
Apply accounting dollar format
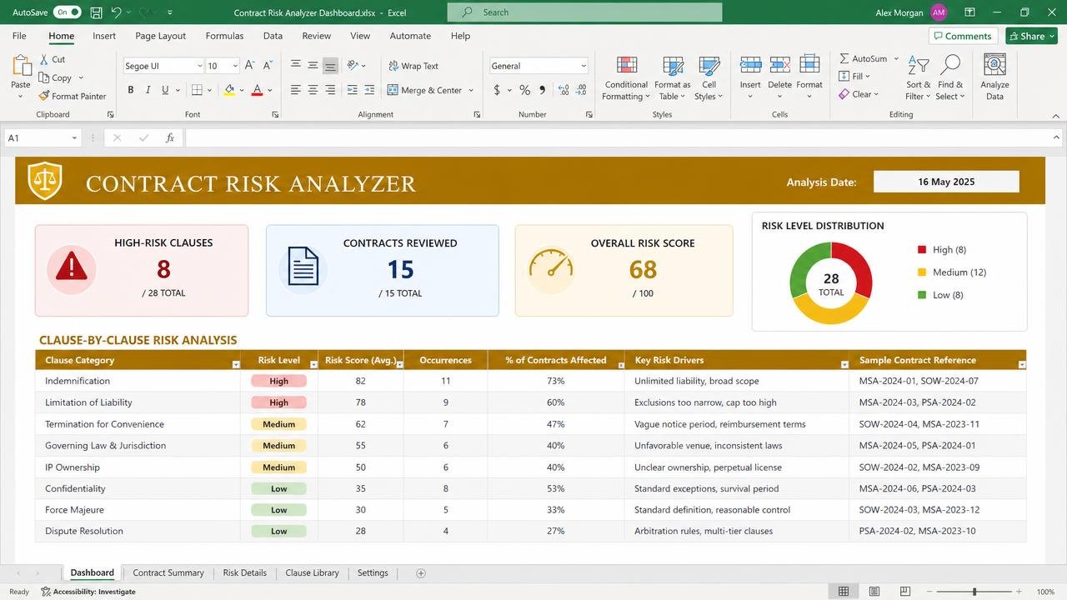(x=497, y=90)
